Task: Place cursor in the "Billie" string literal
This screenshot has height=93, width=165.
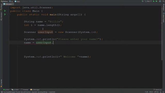Action: pos(55,21)
